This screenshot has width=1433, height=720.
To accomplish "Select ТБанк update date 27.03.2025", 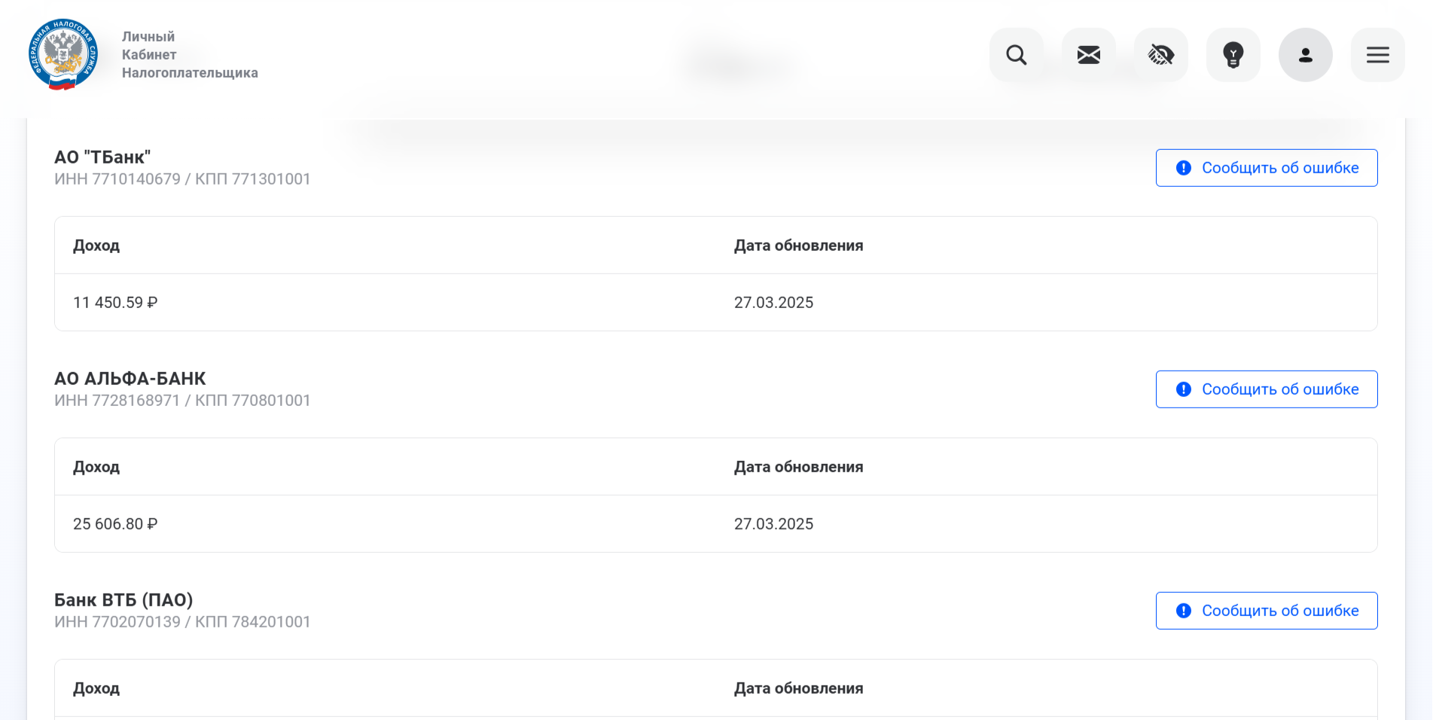I will coord(773,303).
